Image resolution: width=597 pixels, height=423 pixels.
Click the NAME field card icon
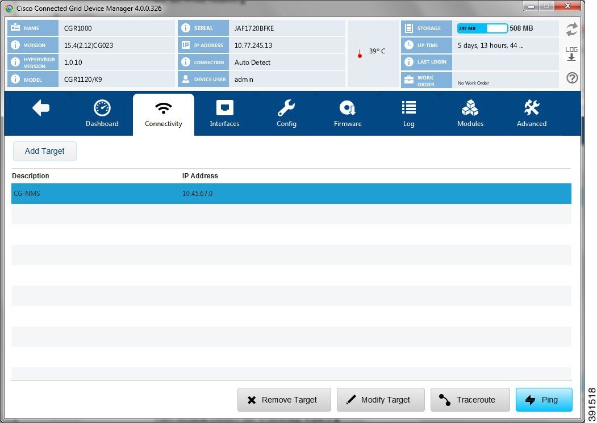tap(15, 28)
